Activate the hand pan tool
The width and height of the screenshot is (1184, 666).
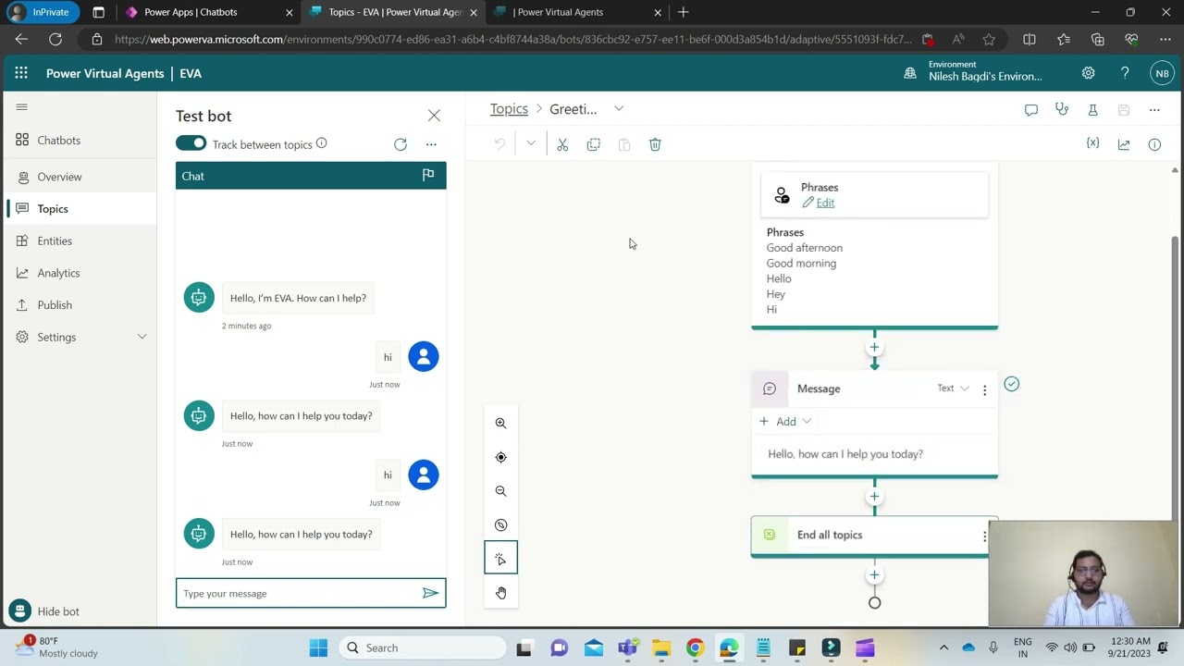point(500,593)
